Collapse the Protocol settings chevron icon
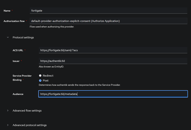 click(8, 37)
